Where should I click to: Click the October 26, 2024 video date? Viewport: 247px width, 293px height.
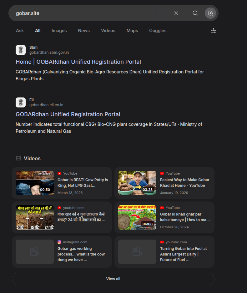coord(174,227)
